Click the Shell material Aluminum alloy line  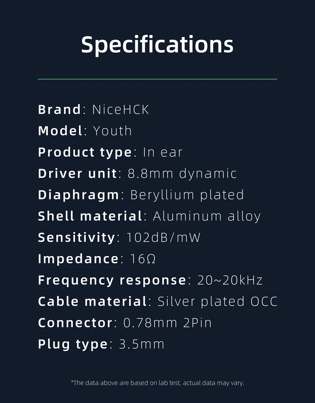pyautogui.click(x=149, y=216)
